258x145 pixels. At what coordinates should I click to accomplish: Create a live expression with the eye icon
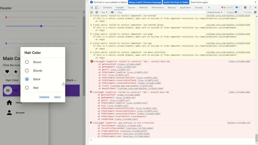click(x=112, y=12)
